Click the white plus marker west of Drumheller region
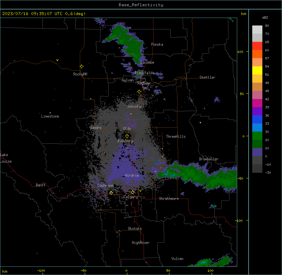This screenshot has width=282, height=275. (200, 122)
